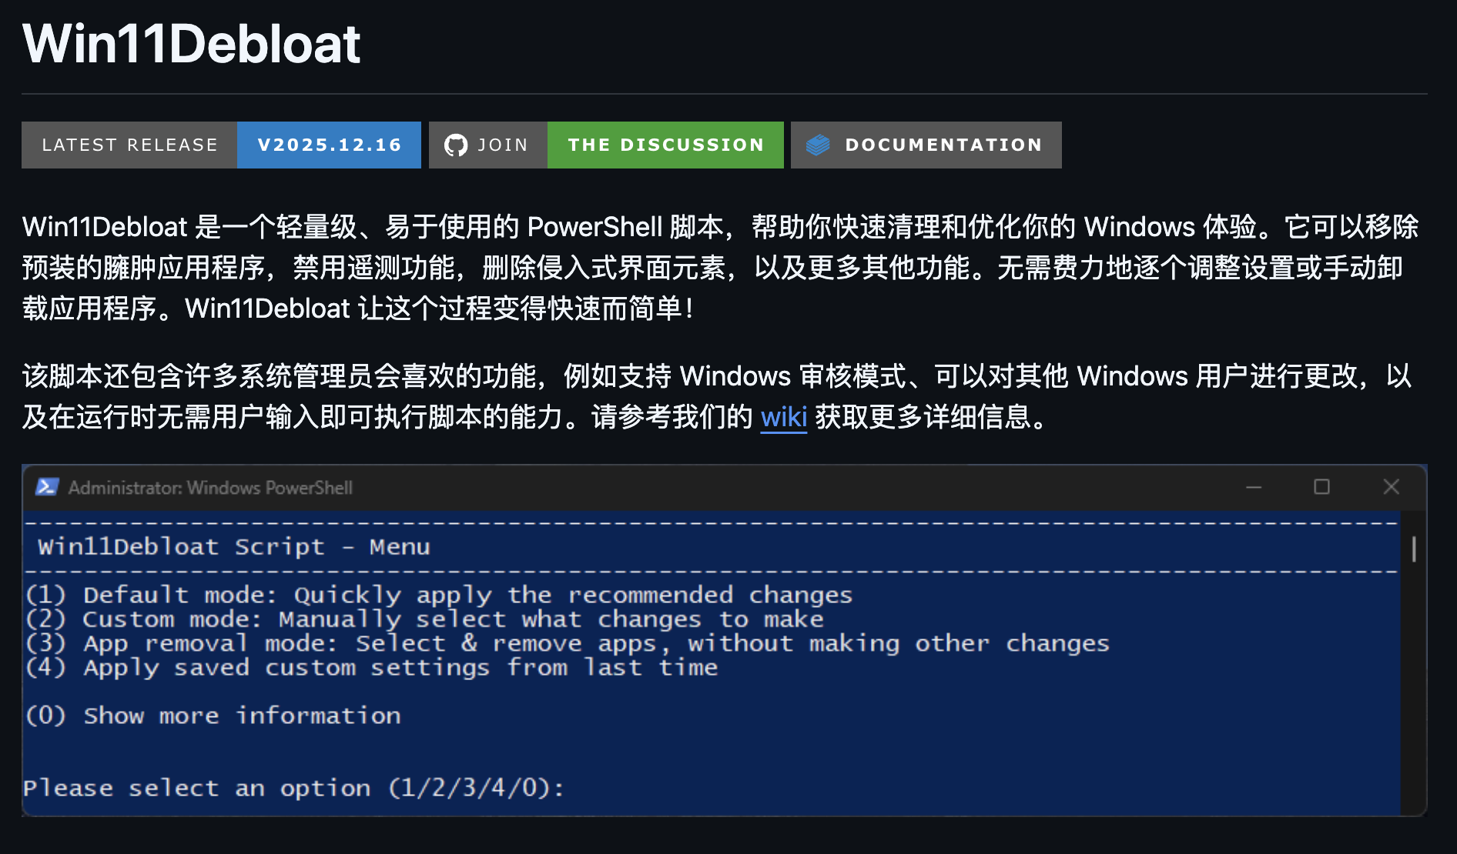Select option 3 App removal mode

point(566,643)
